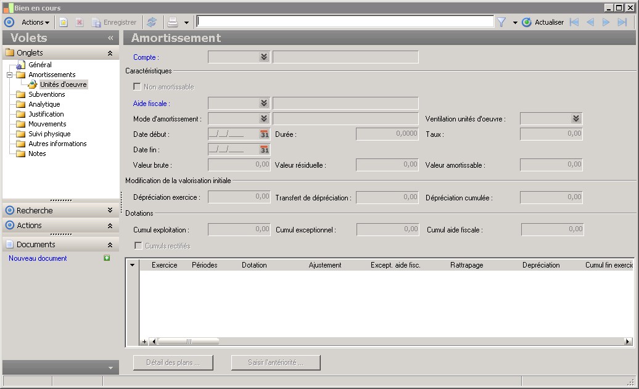This screenshot has width=639, height=389.
Task: Toggle the Non amortissable checkbox
Action: 138,87
